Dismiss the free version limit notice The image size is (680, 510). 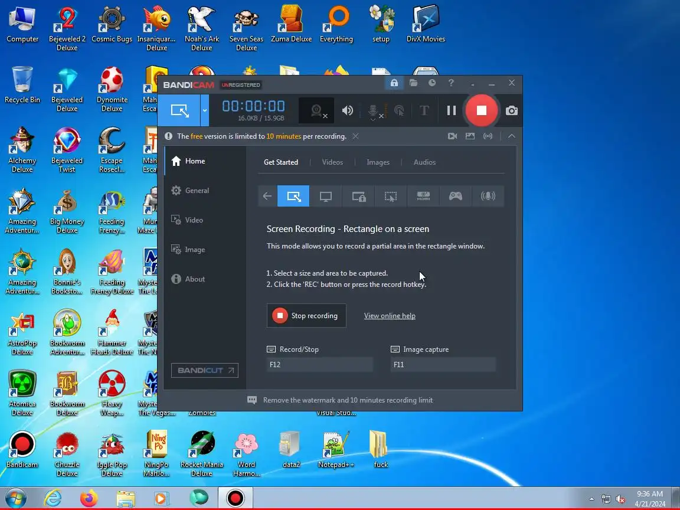point(355,136)
